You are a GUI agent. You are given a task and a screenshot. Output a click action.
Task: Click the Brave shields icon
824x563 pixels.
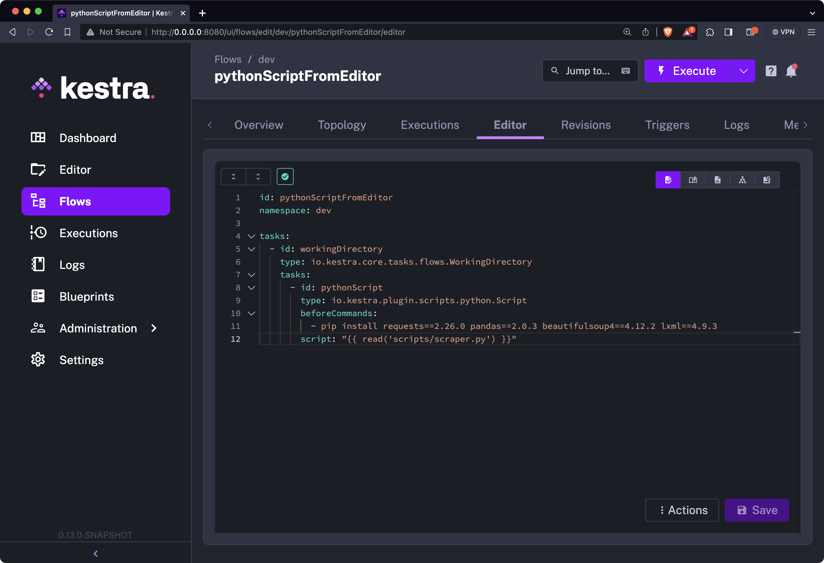(668, 32)
